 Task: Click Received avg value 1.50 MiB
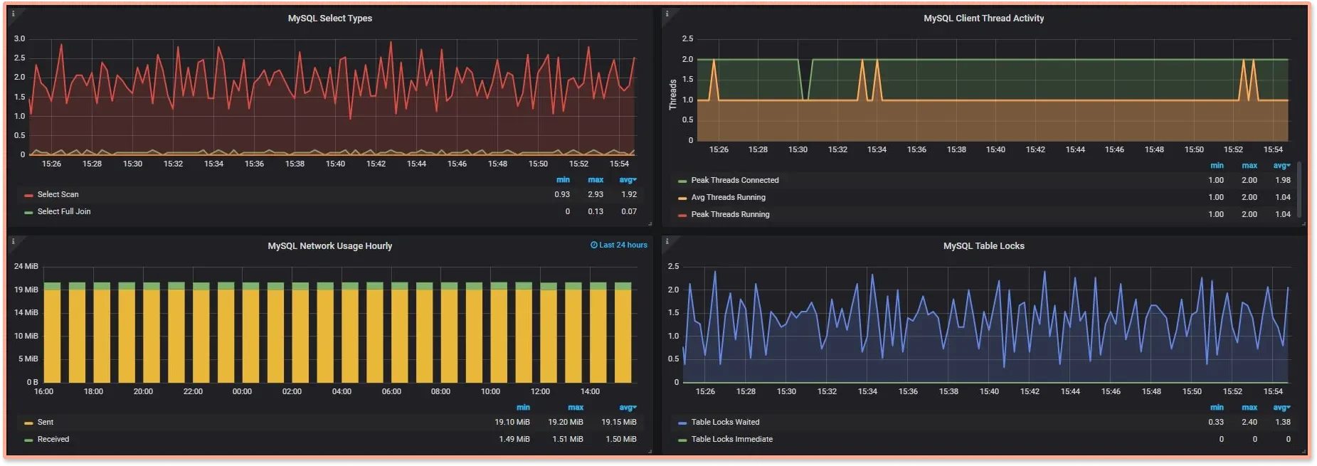(x=621, y=439)
